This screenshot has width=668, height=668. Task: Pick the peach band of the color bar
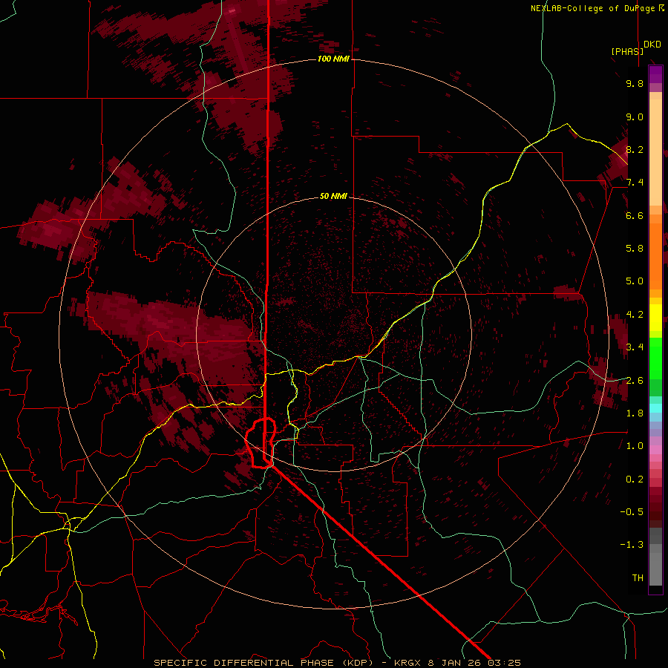[655, 152]
